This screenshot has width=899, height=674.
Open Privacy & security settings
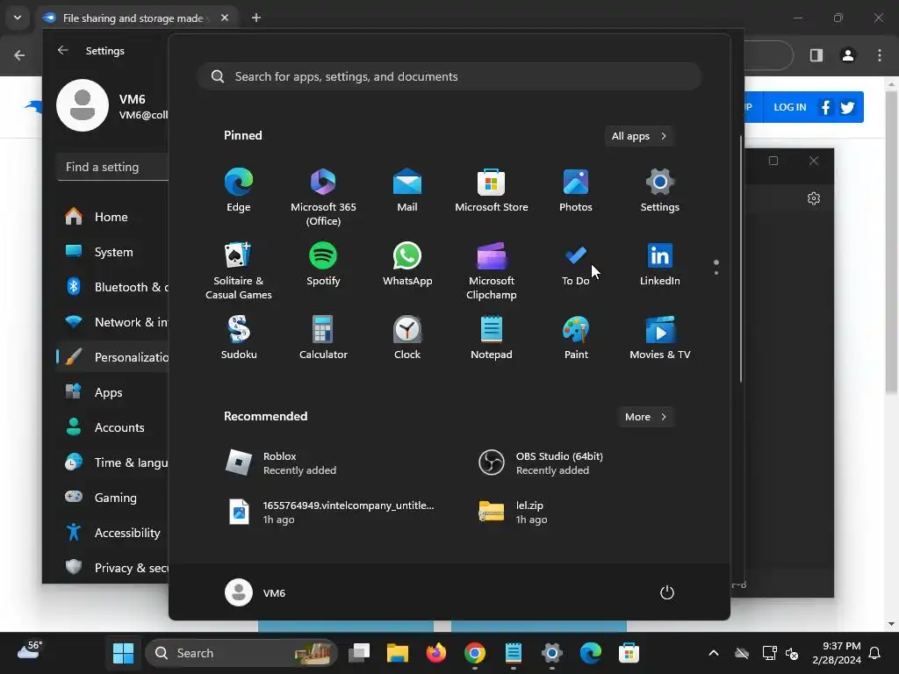point(112,568)
